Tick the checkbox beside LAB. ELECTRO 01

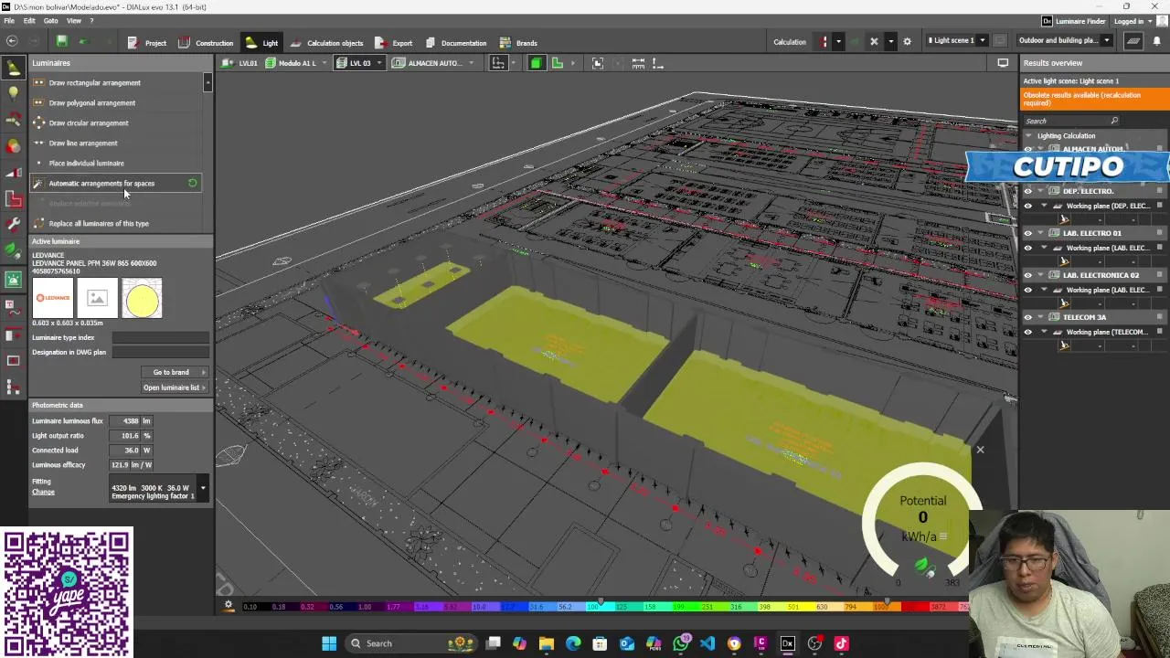point(1160,233)
